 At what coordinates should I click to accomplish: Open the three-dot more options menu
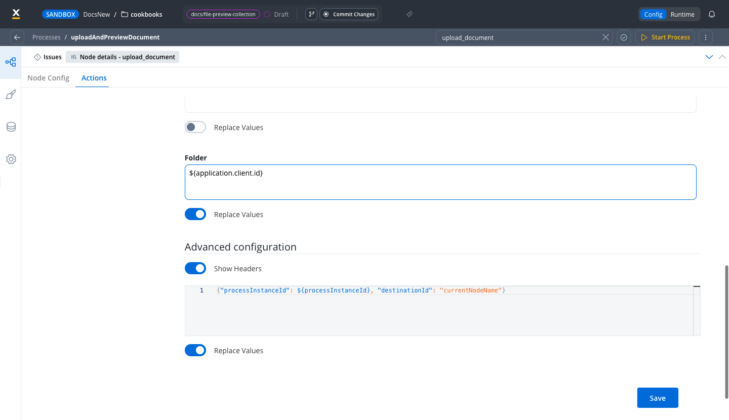(706, 37)
